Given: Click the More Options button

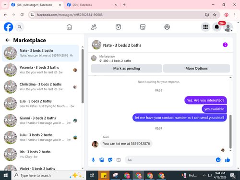Looking at the screenshot, I should (196, 68).
